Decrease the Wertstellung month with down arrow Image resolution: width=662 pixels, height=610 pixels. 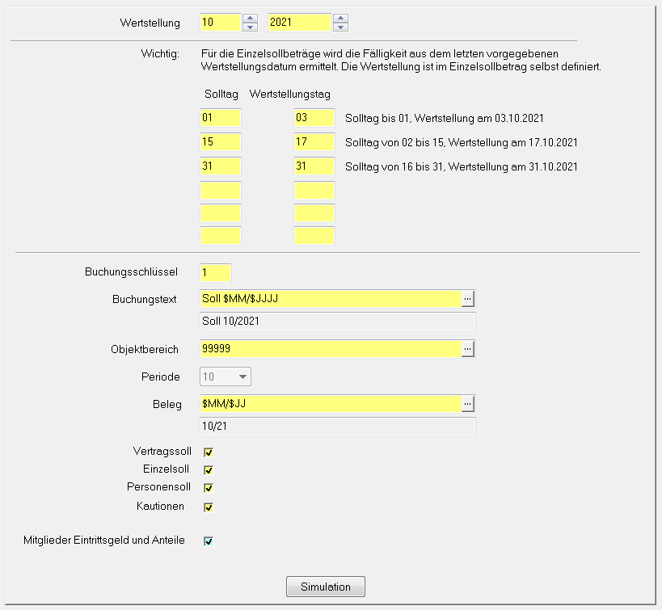251,27
